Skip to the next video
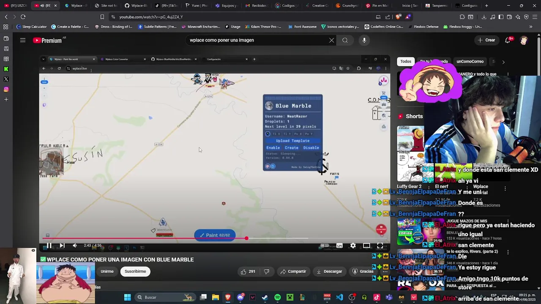Image resolution: width=541 pixels, height=304 pixels. [62, 245]
